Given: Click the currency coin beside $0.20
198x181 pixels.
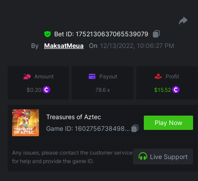Looking at the screenshot, I should click(46, 90).
